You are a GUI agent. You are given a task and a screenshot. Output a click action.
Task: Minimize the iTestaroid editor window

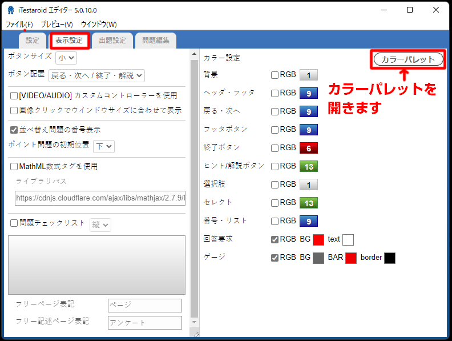(384, 10)
